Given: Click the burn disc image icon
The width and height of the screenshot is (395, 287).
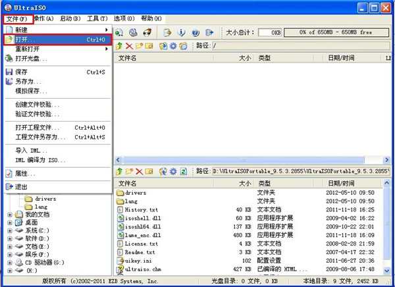Looking at the screenshot, I should pyautogui.click(x=147, y=32).
